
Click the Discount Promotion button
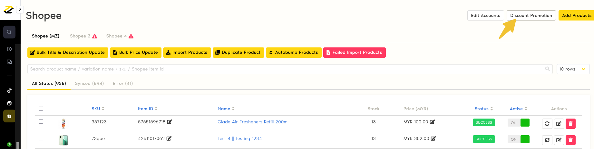click(531, 15)
